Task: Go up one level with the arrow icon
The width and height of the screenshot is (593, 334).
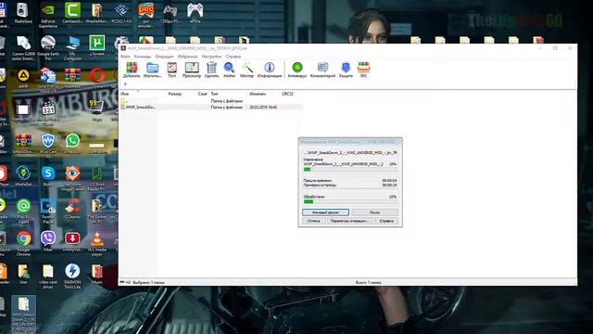Action: click(125, 84)
